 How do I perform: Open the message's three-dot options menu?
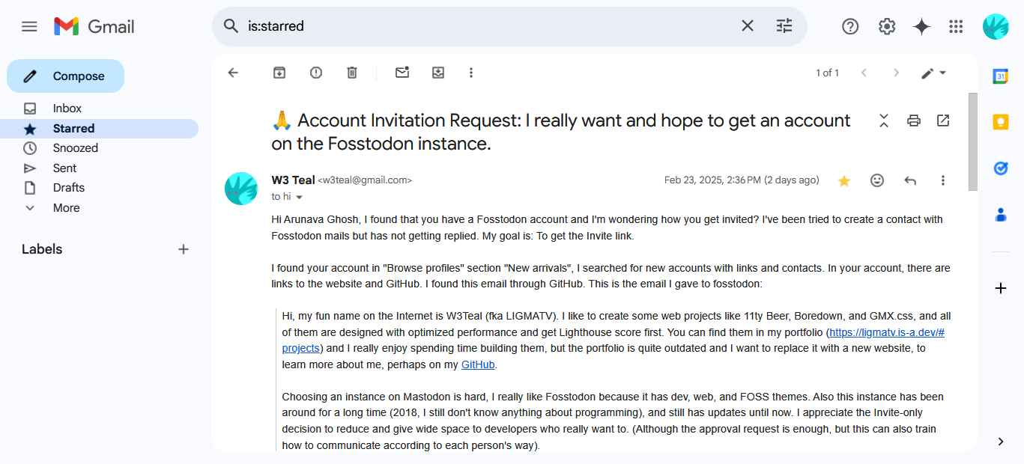(943, 180)
